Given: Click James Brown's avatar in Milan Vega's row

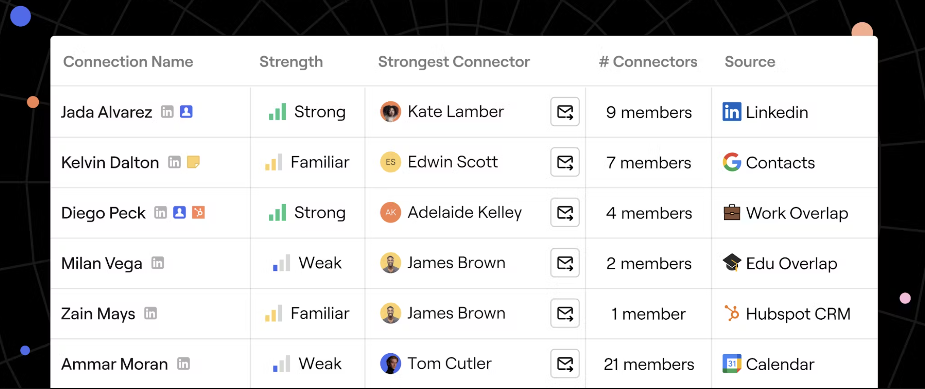Looking at the screenshot, I should [391, 263].
